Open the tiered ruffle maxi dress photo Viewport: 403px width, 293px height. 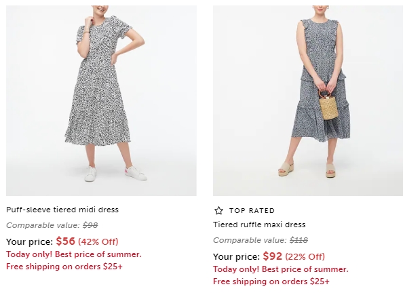tap(308, 100)
